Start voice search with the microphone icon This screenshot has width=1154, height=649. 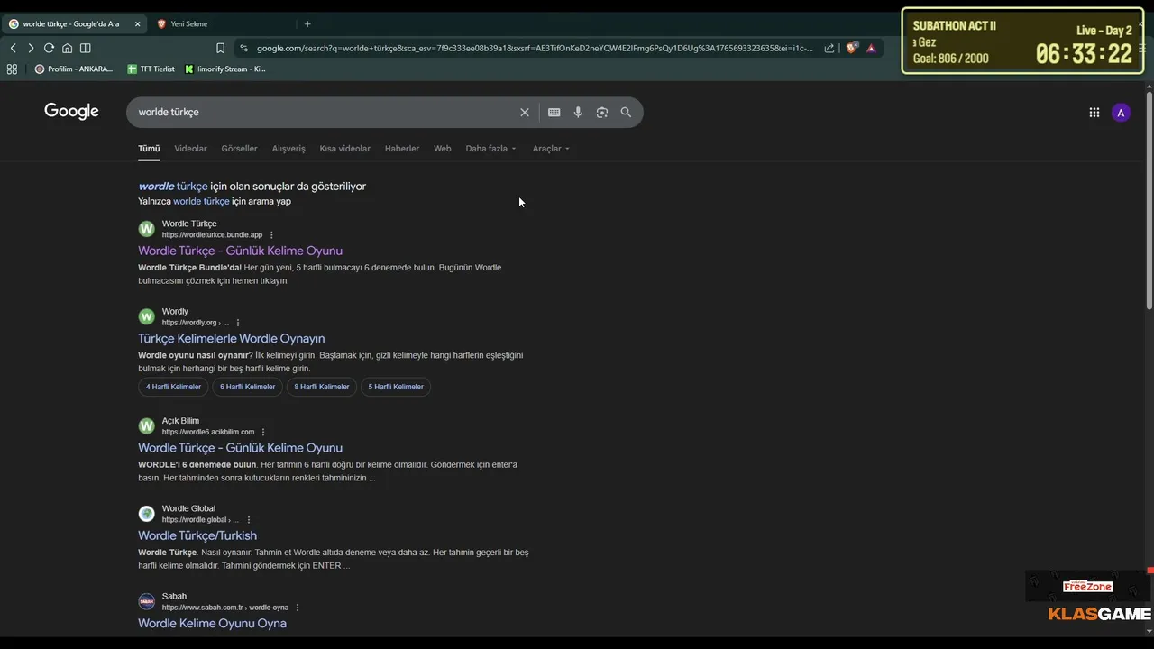point(578,112)
